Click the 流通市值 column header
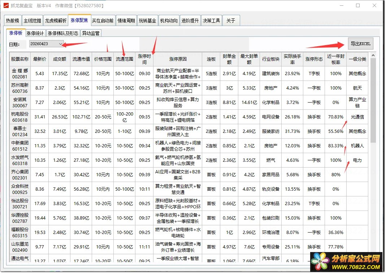 [81, 59]
